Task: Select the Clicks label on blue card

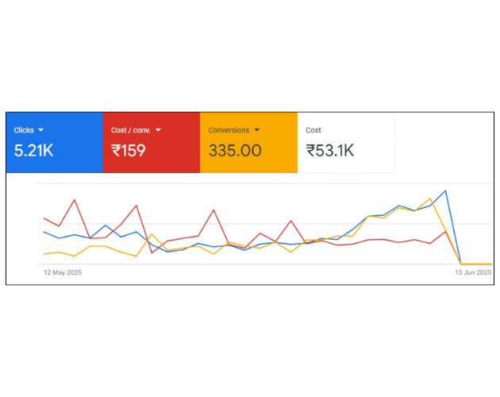Action: (x=24, y=129)
